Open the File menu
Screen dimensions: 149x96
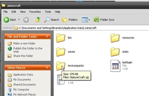6,12
